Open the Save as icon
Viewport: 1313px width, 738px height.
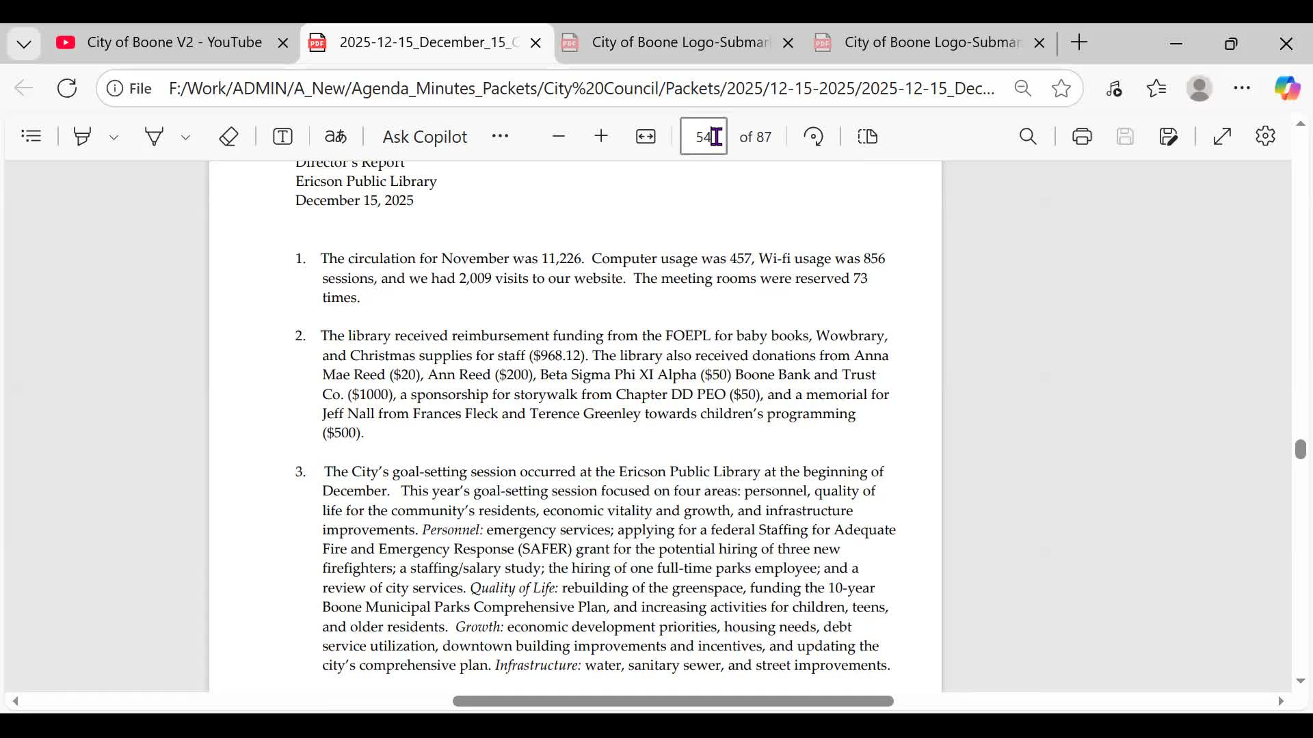coord(1169,136)
